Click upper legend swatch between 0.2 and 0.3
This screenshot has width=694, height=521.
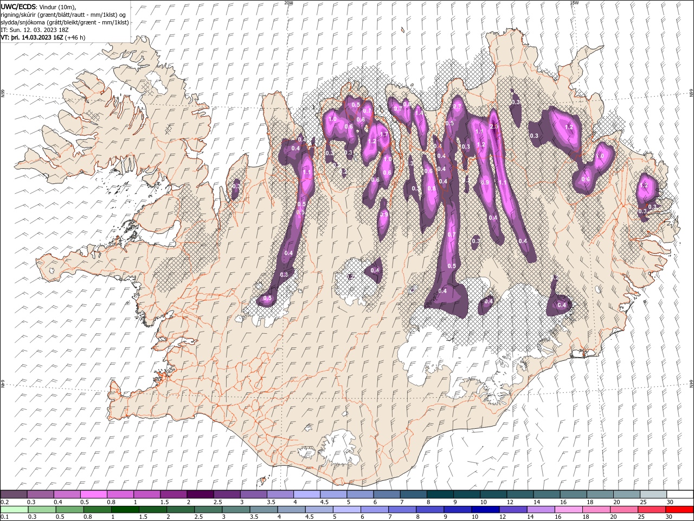click(14, 494)
